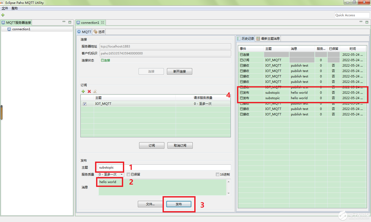The width and height of the screenshot is (371, 222).
Task: Switch to the 选项 tab
Action: pyautogui.click(x=99, y=32)
